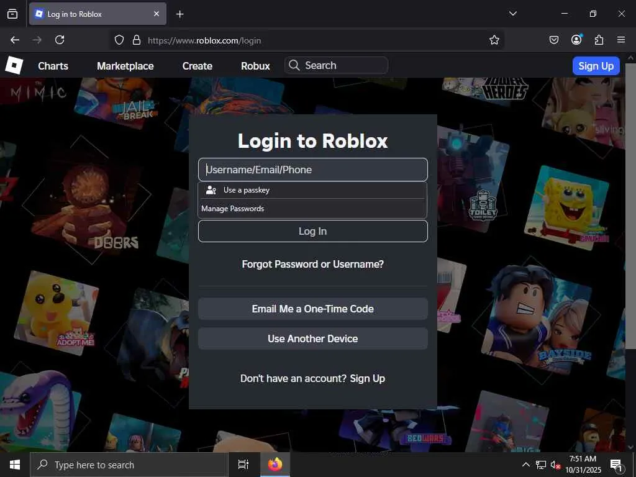Click the forward navigation arrow
Screen dimensions: 636x477
tap(37, 40)
